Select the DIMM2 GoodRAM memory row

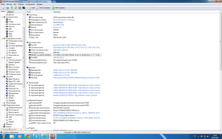point(65,55)
